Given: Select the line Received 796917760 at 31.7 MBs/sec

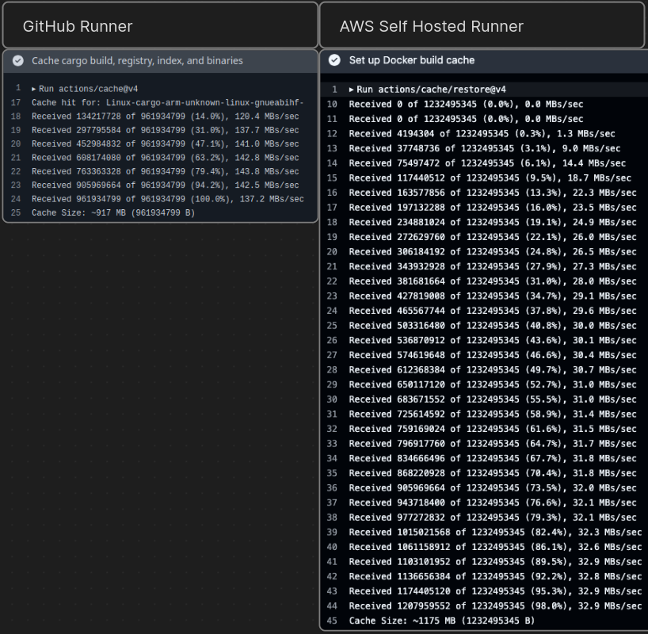Looking at the screenshot, I should tap(493, 444).
